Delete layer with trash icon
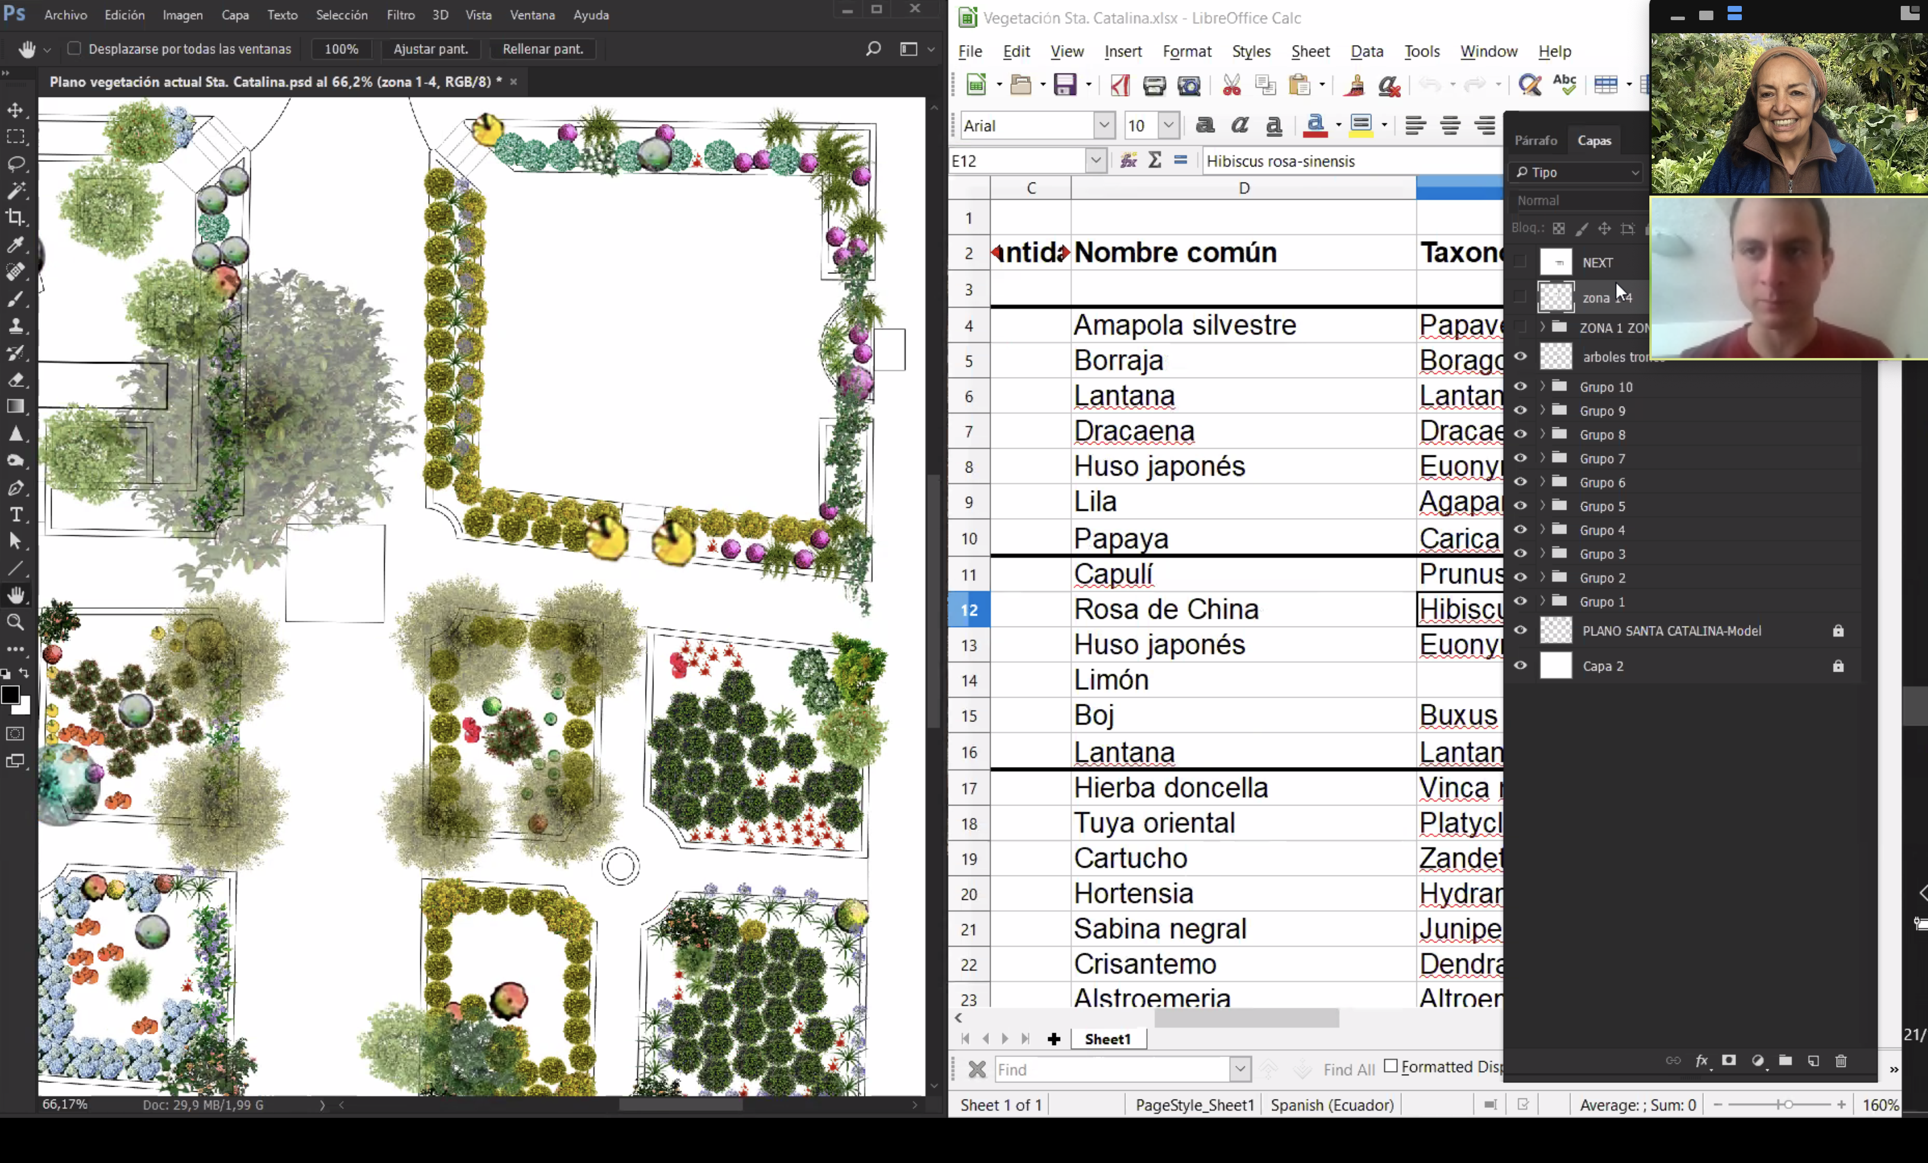 click(x=1840, y=1061)
